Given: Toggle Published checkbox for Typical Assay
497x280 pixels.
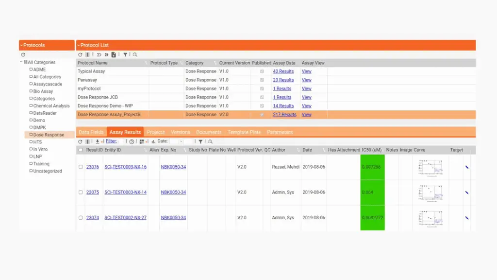Looking at the screenshot, I should click(x=262, y=71).
